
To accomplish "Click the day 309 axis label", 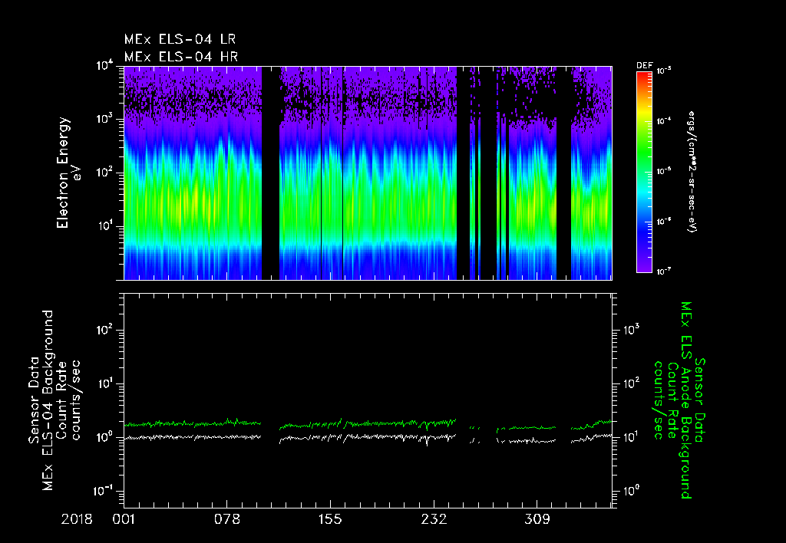I will tap(537, 519).
